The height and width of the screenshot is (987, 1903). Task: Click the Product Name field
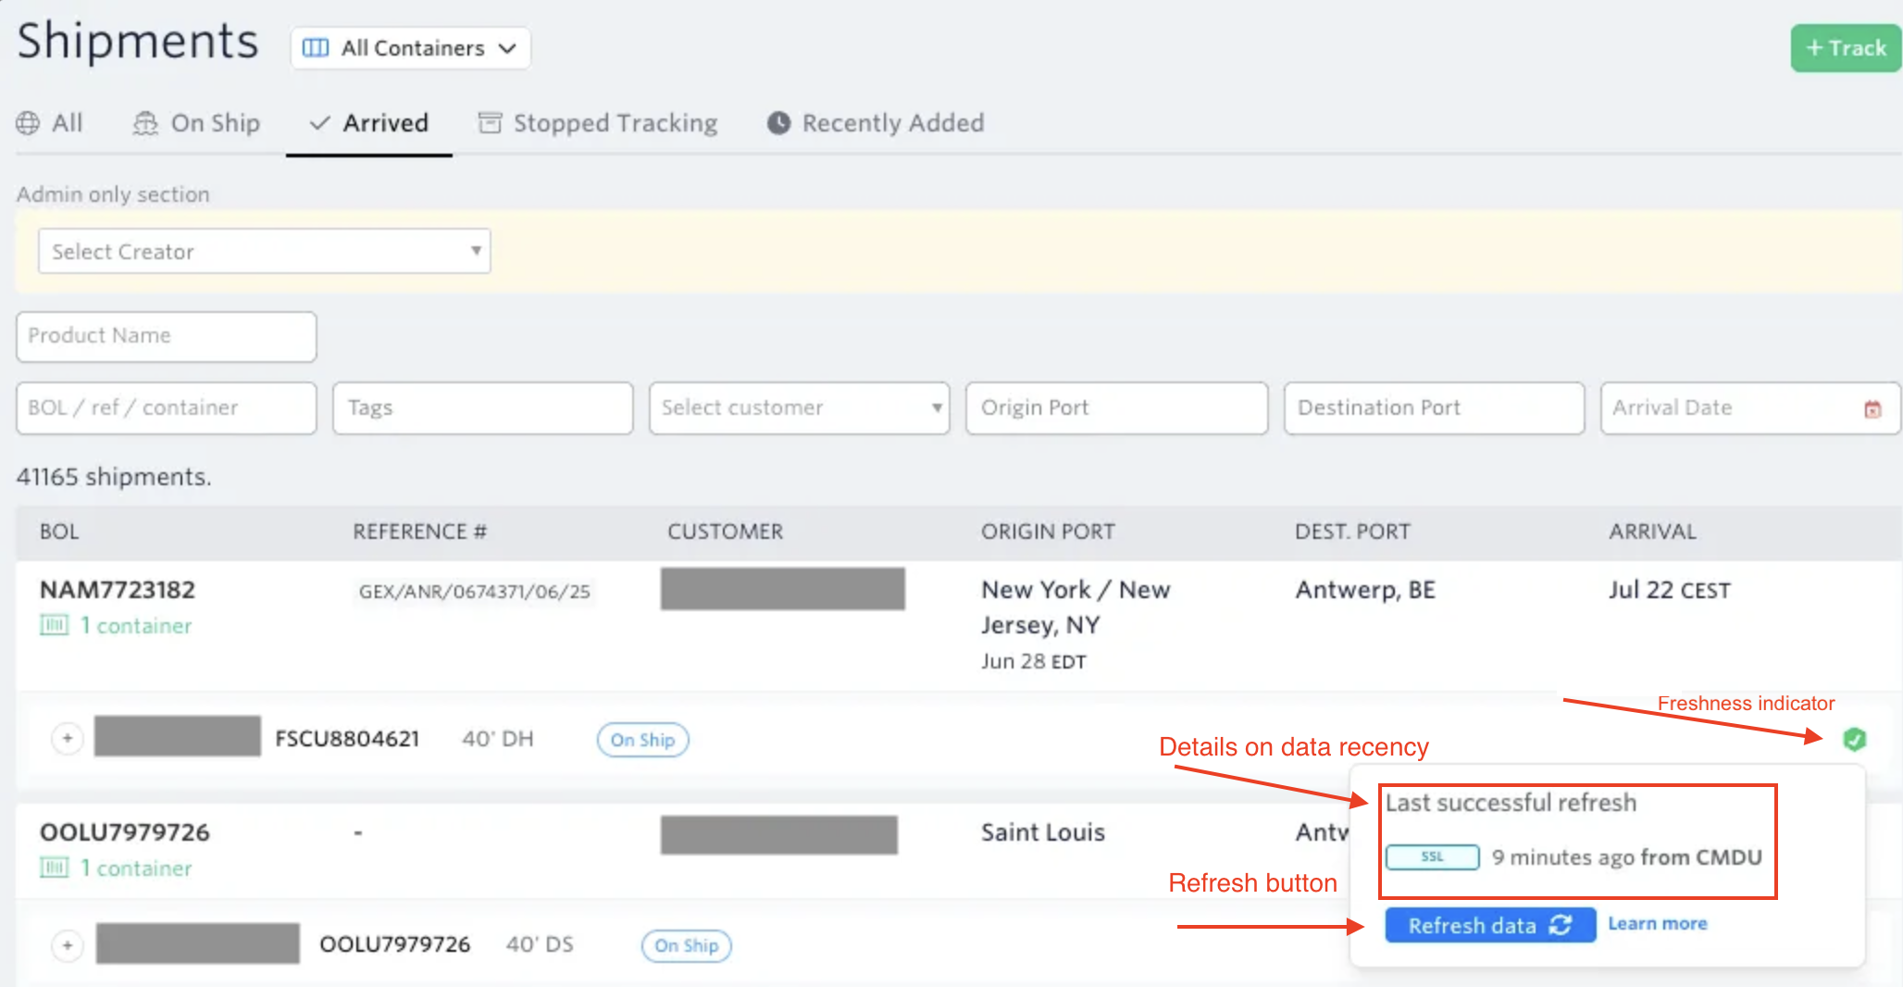click(167, 336)
